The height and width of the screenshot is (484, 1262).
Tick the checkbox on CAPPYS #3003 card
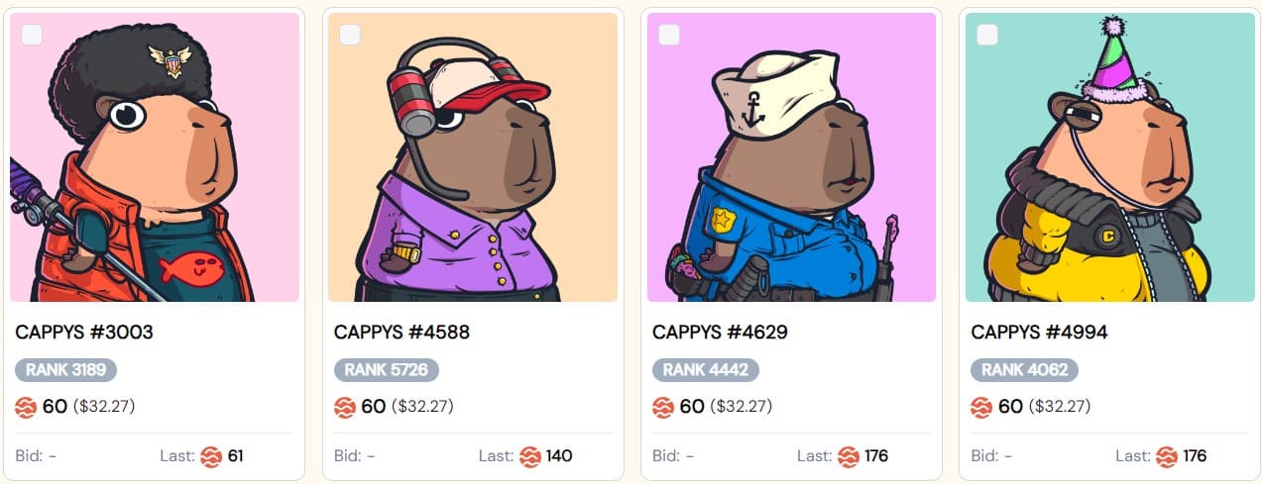tap(32, 35)
